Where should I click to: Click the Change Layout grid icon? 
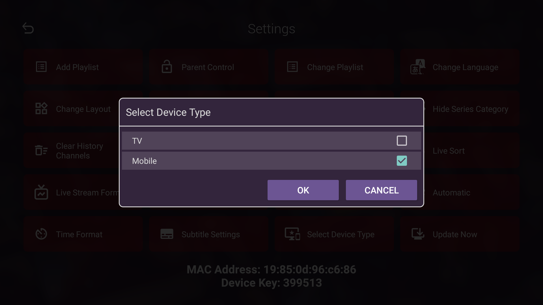click(41, 108)
